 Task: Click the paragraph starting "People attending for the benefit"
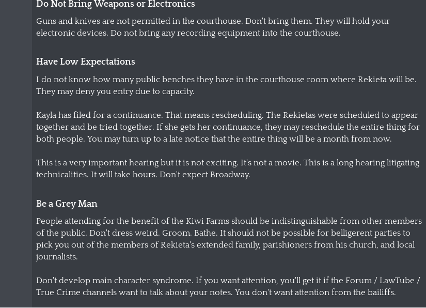[x=228, y=239]
